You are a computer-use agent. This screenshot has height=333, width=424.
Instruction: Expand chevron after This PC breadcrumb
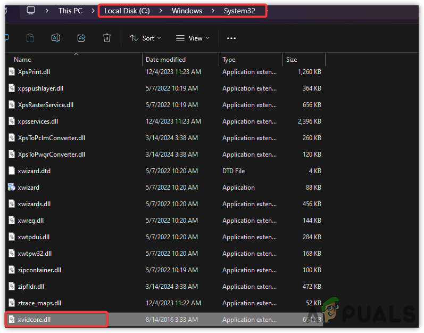point(93,11)
